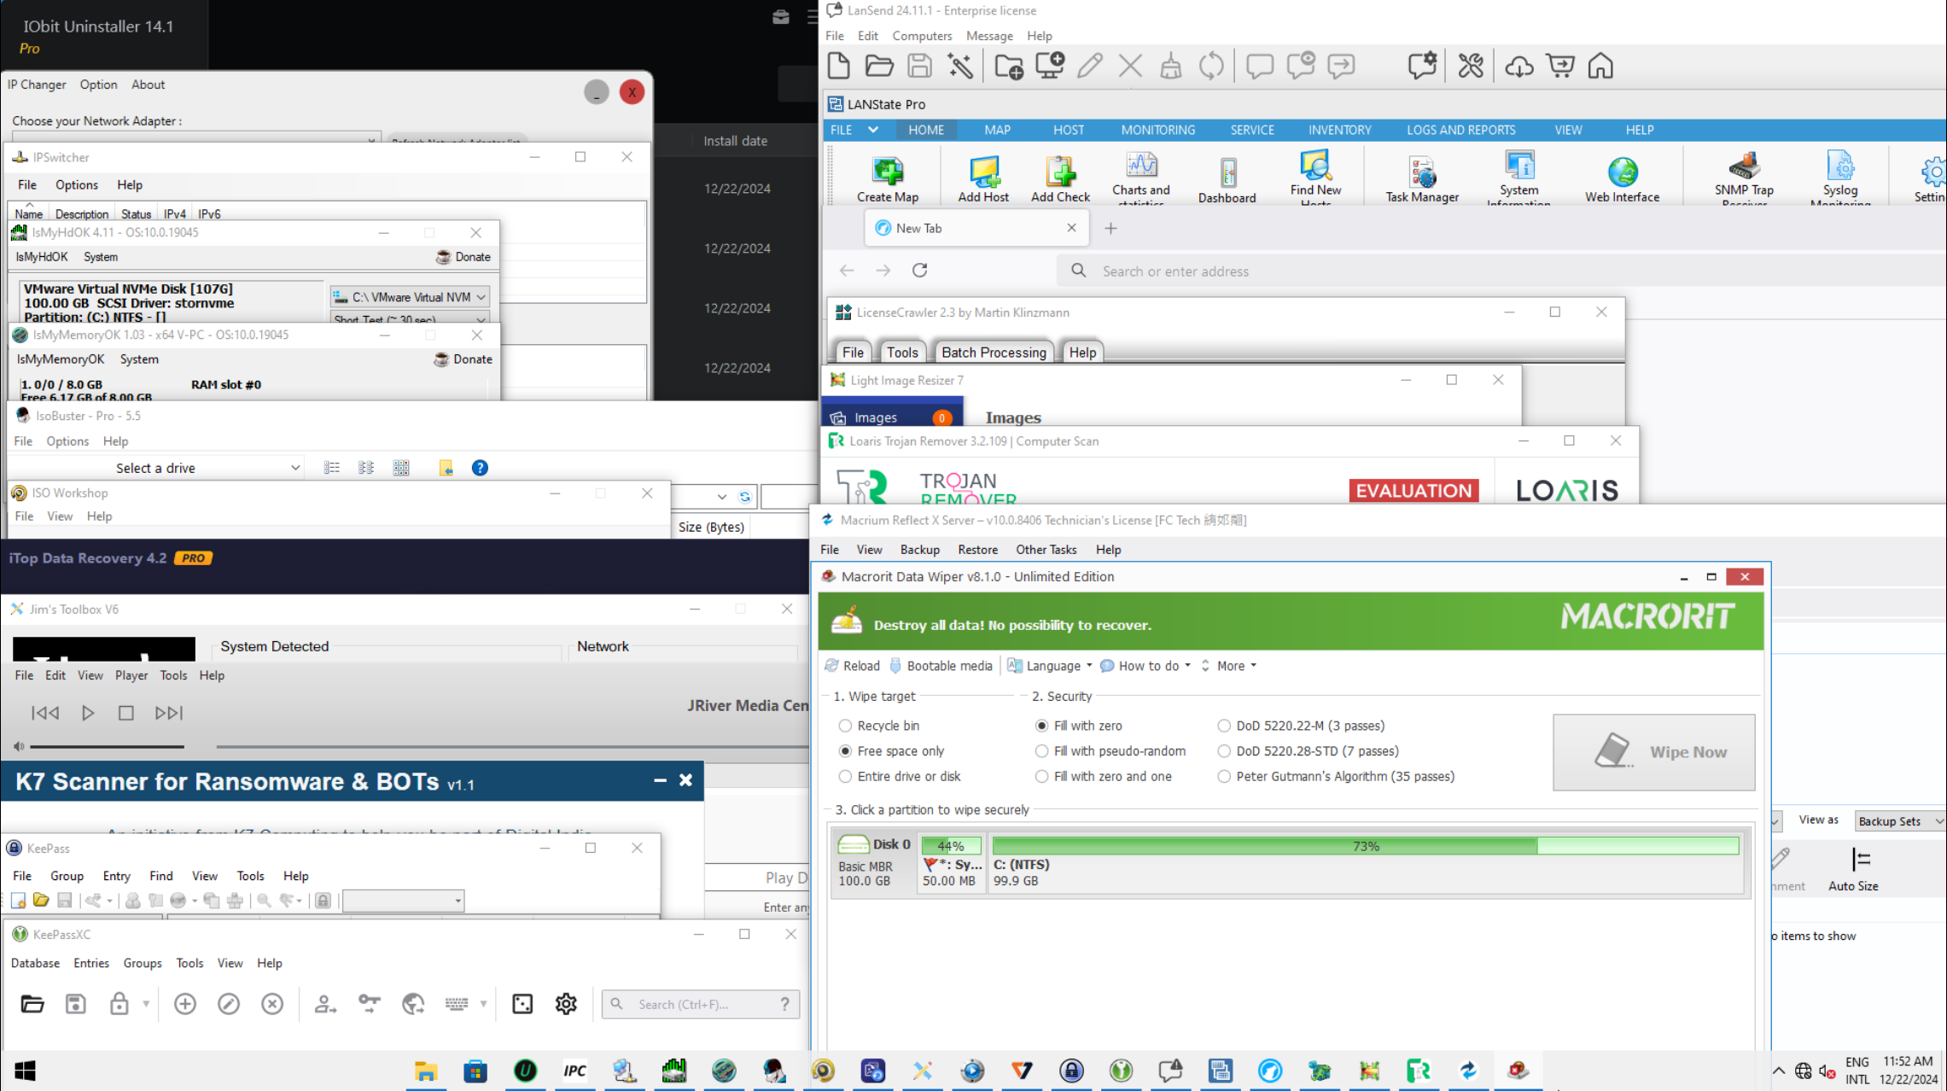Open Batch Processing tab in LicenseCrawler
1947x1091 pixels.
click(993, 353)
